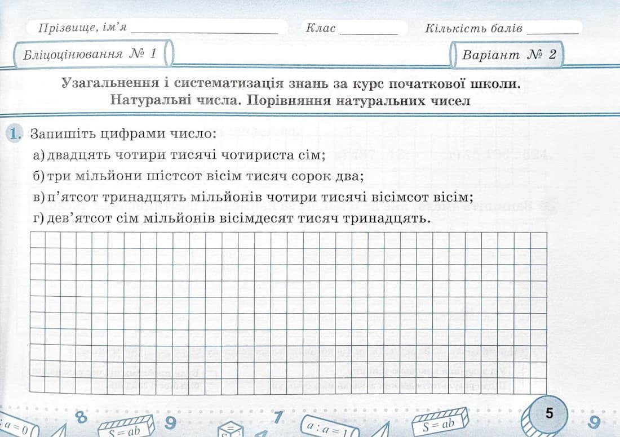
Task: Click the decorative number 8 in footer
Action: [x=81, y=417]
